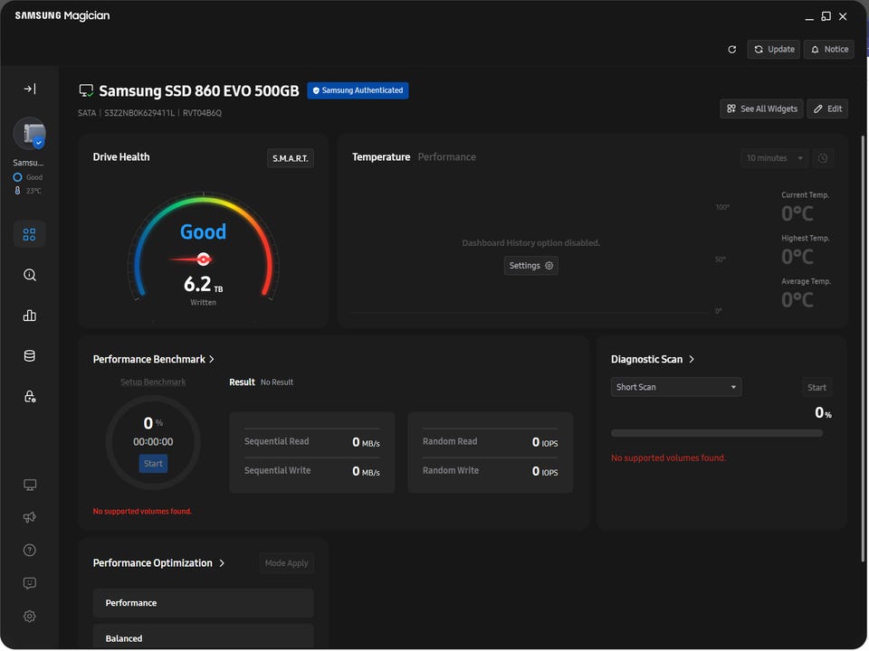Click the "Setup Benchmark" label
Screen dimensions: 869x651
(x=153, y=382)
